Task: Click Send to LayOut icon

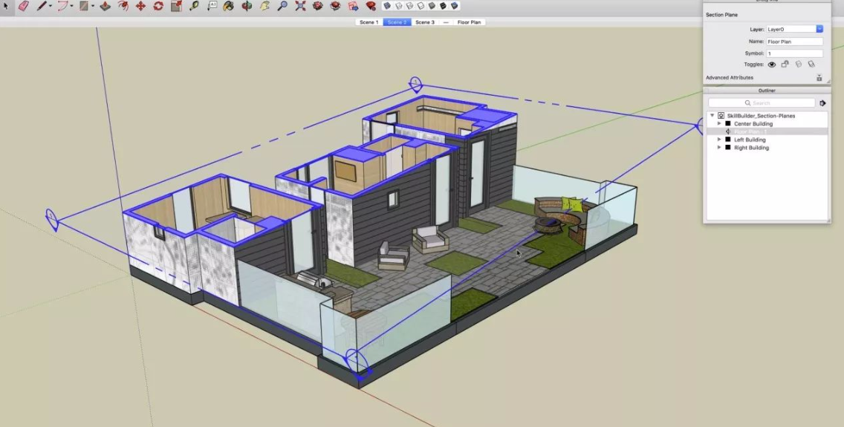Action: (353, 6)
